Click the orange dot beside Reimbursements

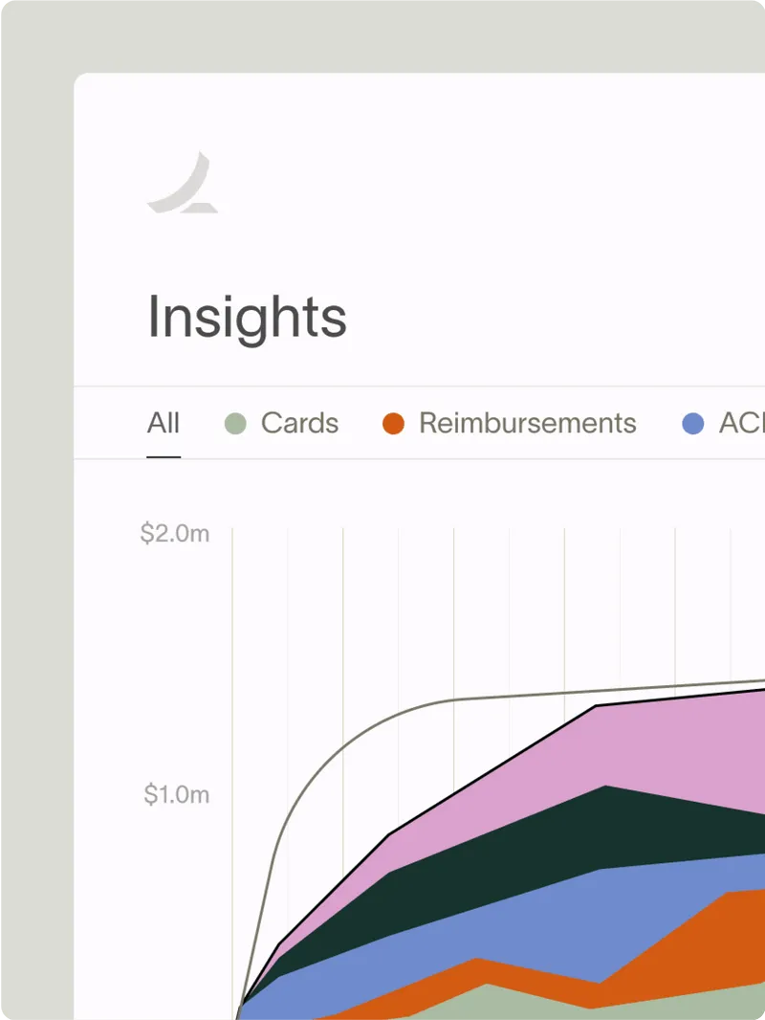(x=393, y=423)
